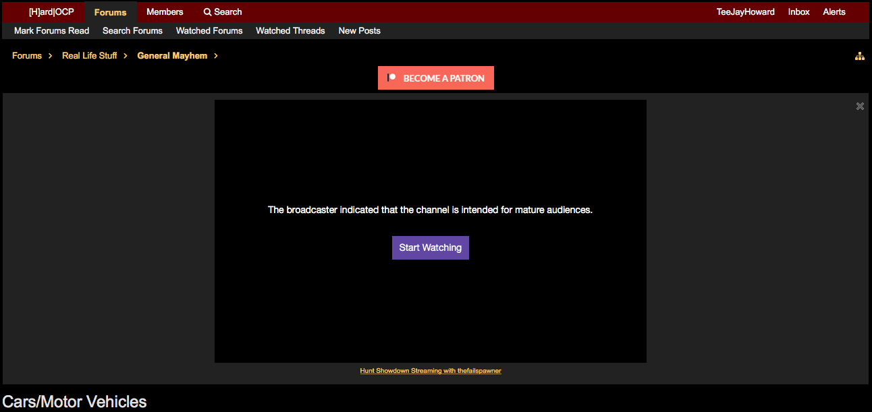872x412 pixels.
Task: Open Search Forums link
Action: [132, 31]
